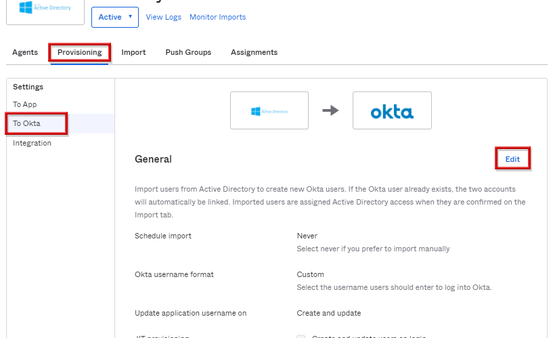Open Integration settings item
The height and width of the screenshot is (338, 553).
tap(32, 143)
